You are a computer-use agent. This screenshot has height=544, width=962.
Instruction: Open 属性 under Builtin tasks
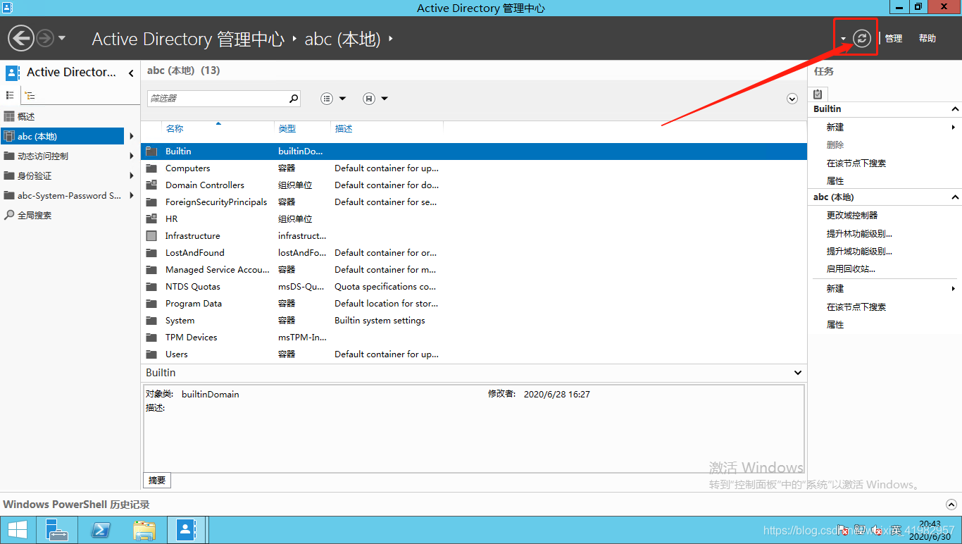[835, 181]
